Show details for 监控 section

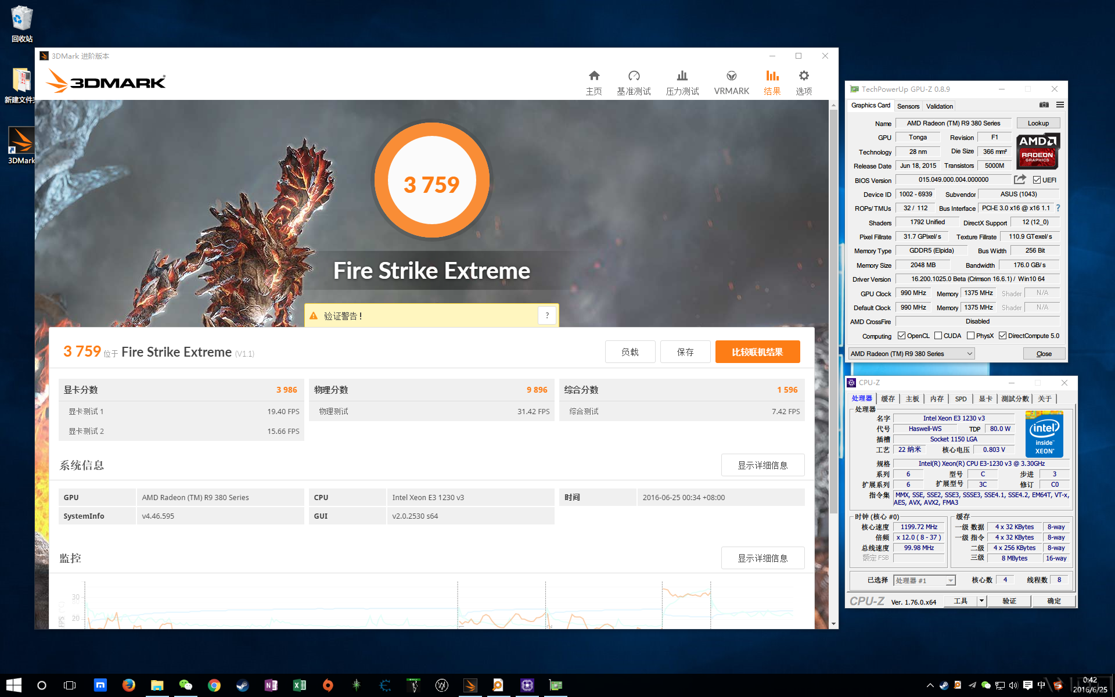[762, 558]
